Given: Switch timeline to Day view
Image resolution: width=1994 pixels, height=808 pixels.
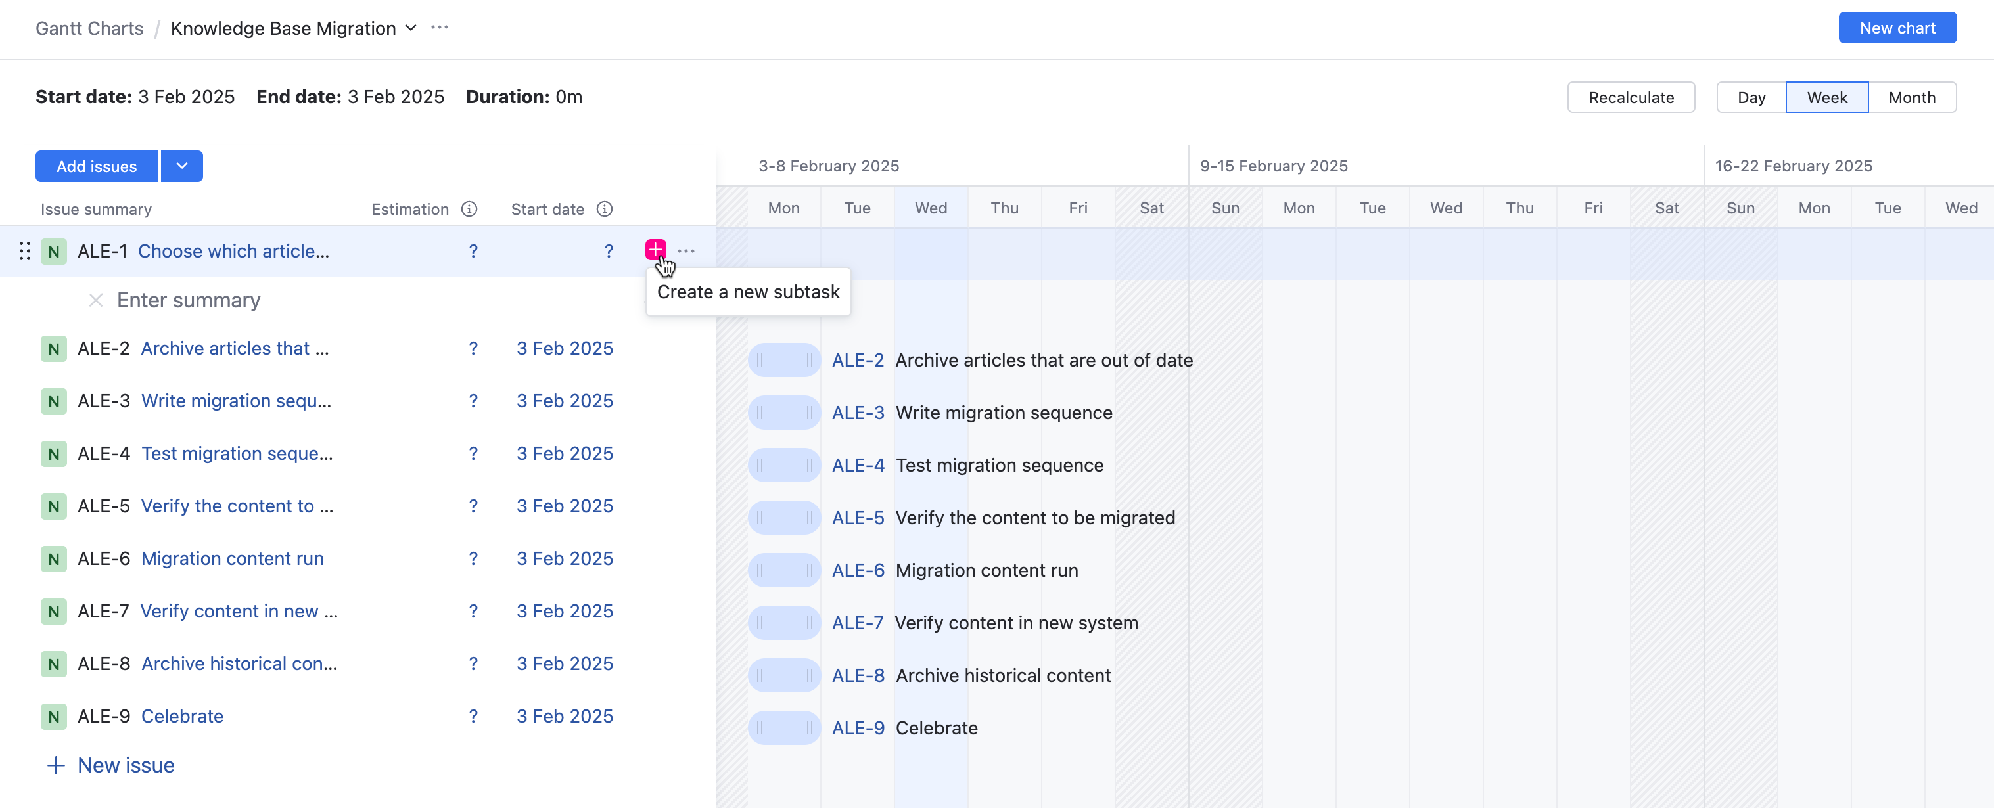Looking at the screenshot, I should tap(1751, 97).
